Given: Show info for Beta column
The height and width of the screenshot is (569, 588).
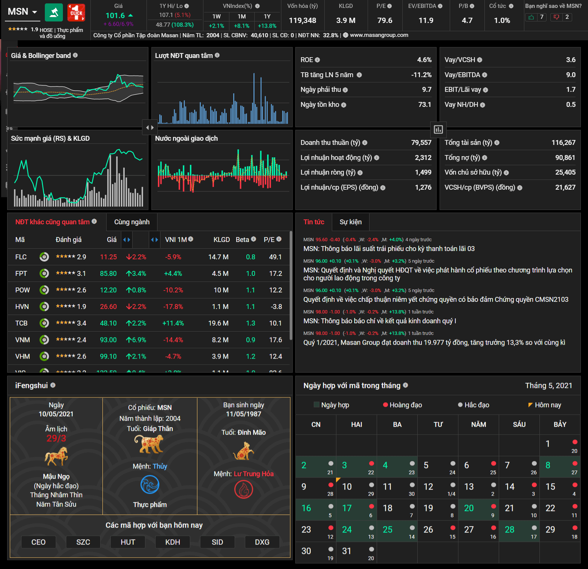Looking at the screenshot, I should click(x=254, y=239).
